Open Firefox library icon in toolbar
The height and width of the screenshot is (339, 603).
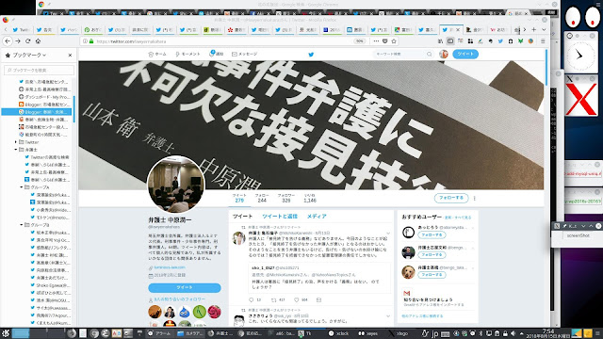440,41
